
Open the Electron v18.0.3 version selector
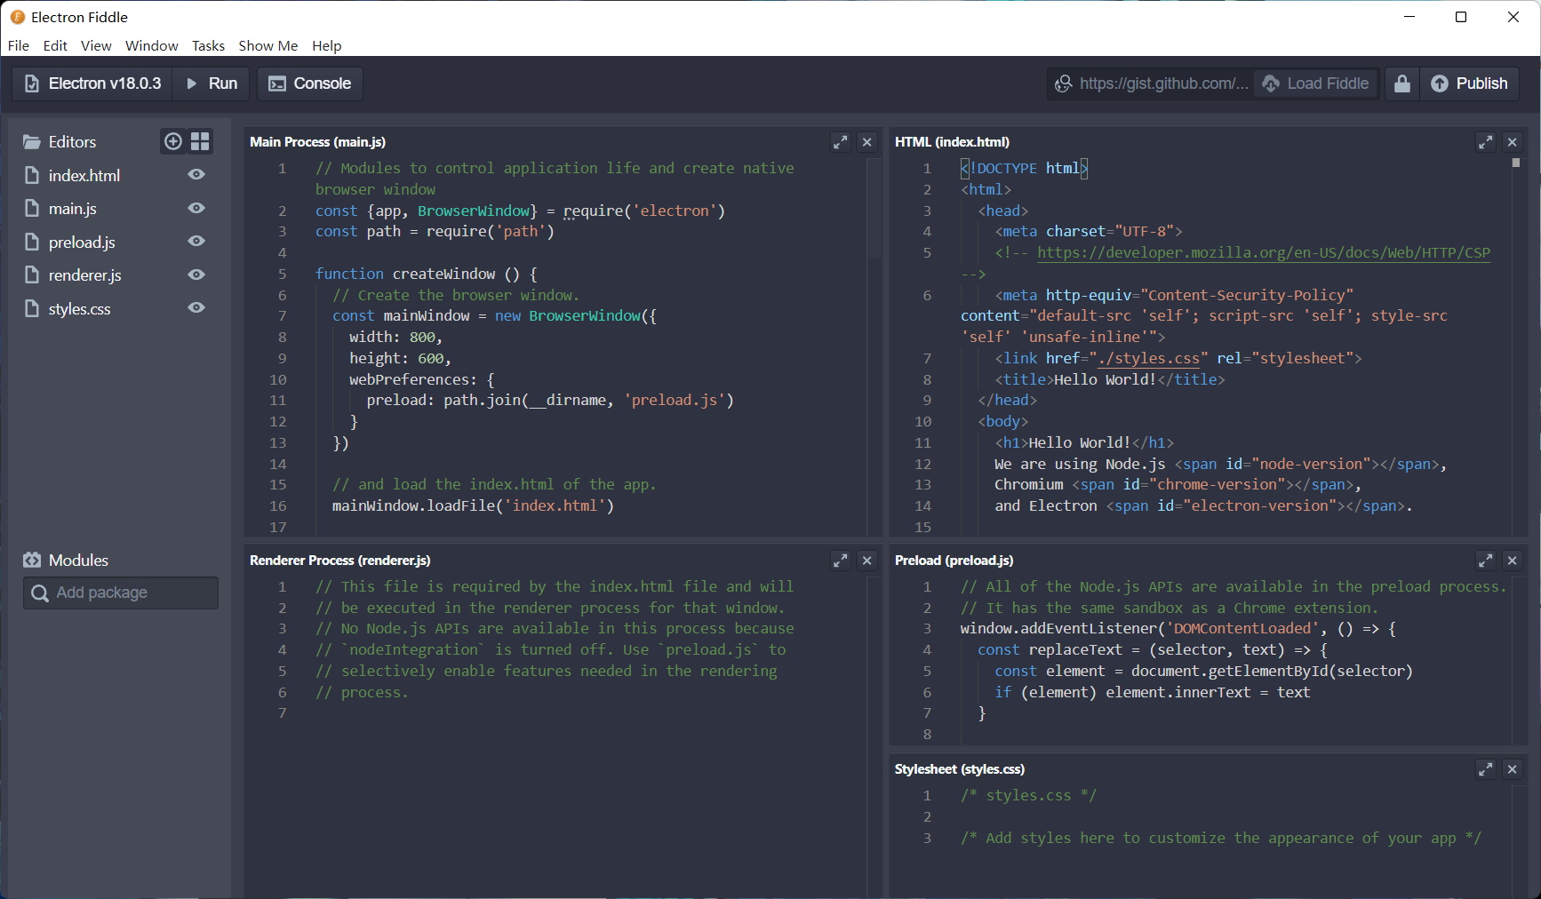92,84
